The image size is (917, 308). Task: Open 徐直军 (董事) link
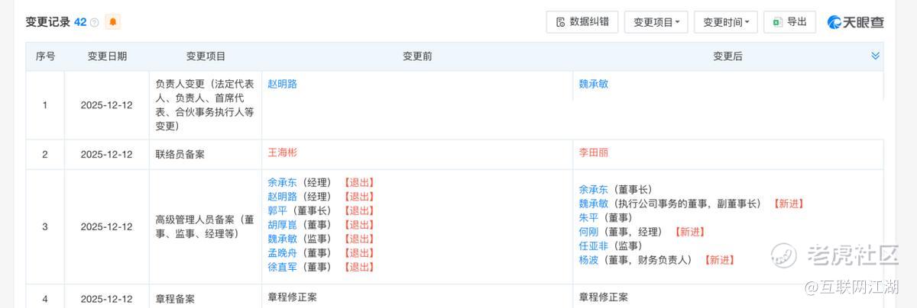click(x=282, y=267)
